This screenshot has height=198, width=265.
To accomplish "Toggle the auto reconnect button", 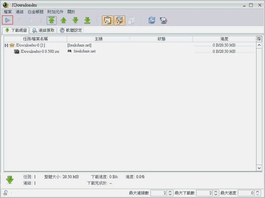I will [119, 20].
